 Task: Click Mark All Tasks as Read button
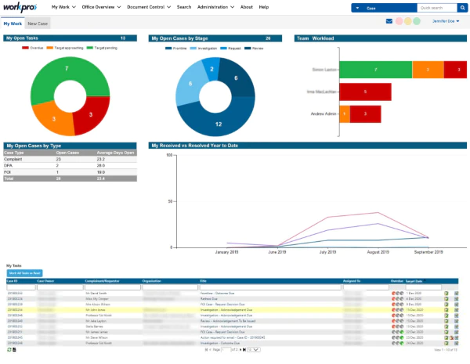24,273
